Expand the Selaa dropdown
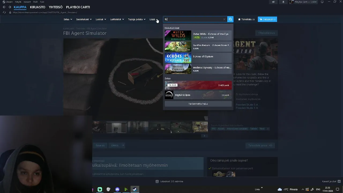The image size is (343, 193). [68, 19]
